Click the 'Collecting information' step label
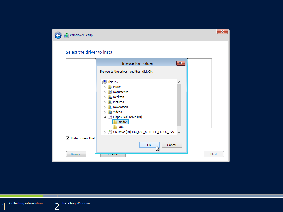The image size is (283, 212). point(26,203)
